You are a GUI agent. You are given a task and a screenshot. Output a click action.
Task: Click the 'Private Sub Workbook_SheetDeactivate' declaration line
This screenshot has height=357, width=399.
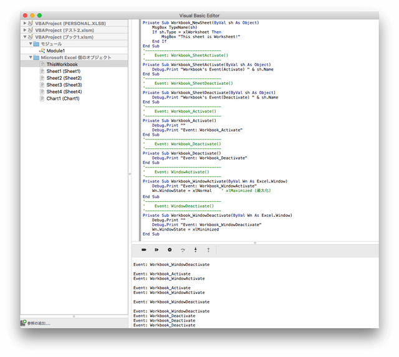click(209, 93)
